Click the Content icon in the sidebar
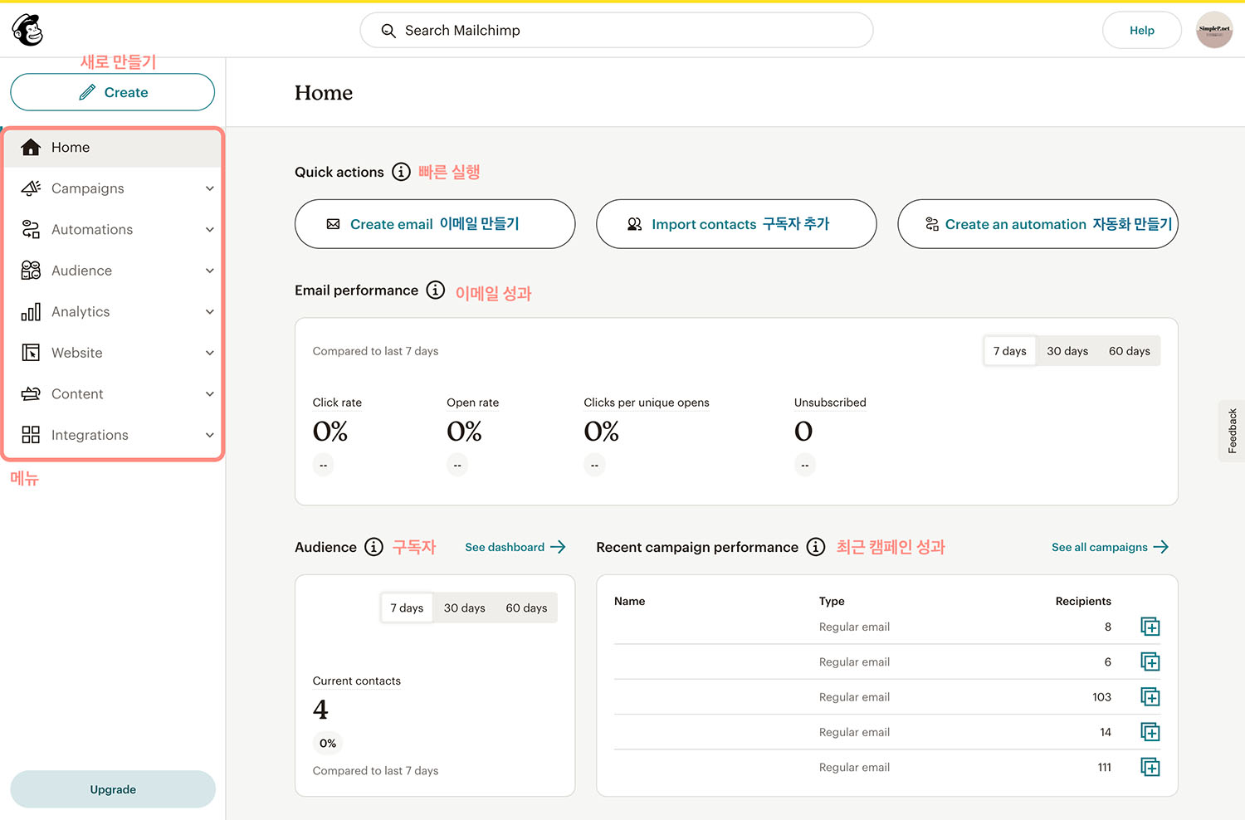Image resolution: width=1245 pixels, height=820 pixels. (31, 394)
